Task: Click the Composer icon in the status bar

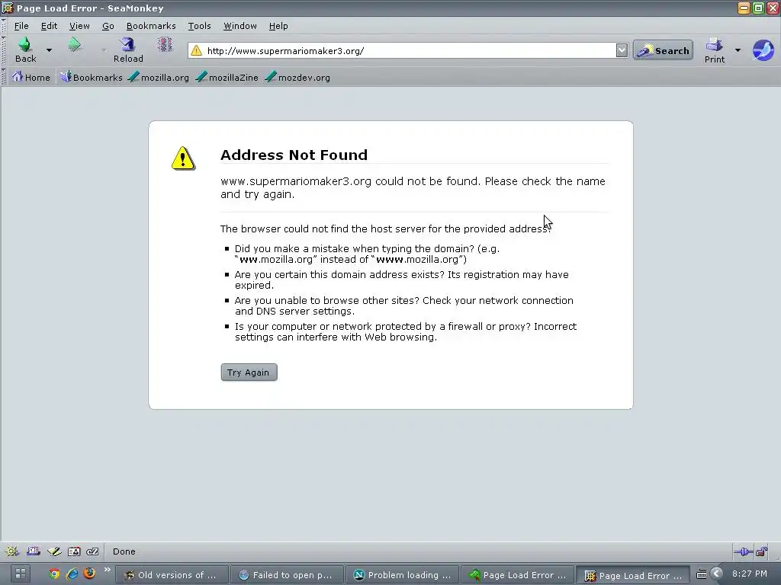Action: pos(54,551)
